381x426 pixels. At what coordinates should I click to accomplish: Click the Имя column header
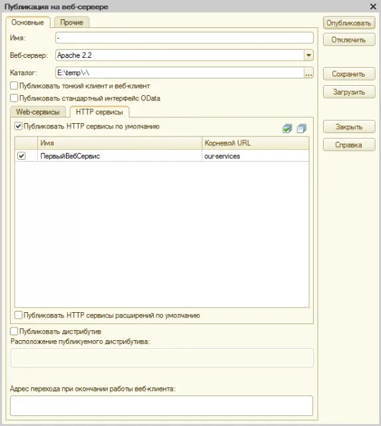tap(120, 143)
